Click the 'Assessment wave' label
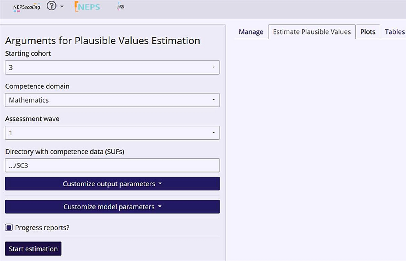The image size is (406, 261). [32, 119]
